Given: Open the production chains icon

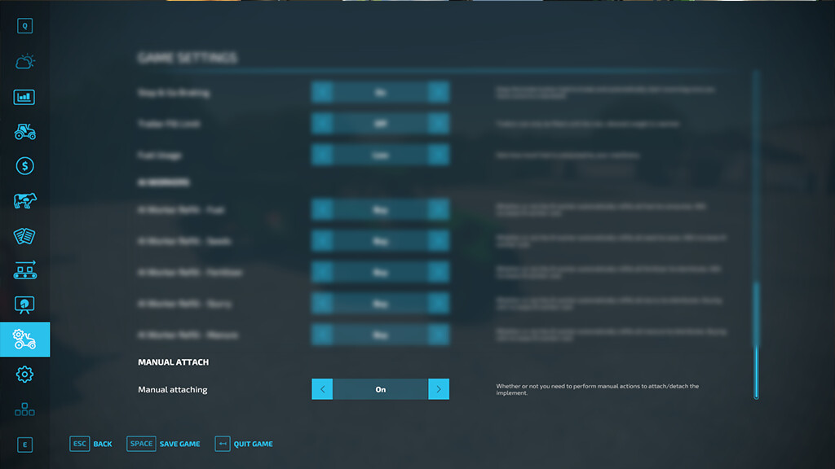Looking at the screenshot, I should (x=24, y=270).
